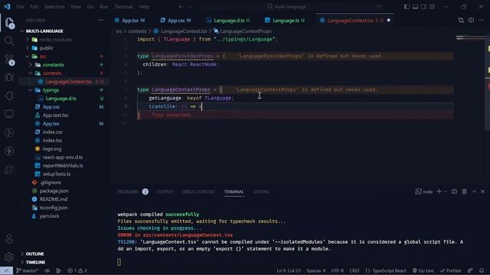Image resolution: width=490 pixels, height=275 pixels.
Task: Open the Source Control view
Action: pyautogui.click(x=9, y=60)
